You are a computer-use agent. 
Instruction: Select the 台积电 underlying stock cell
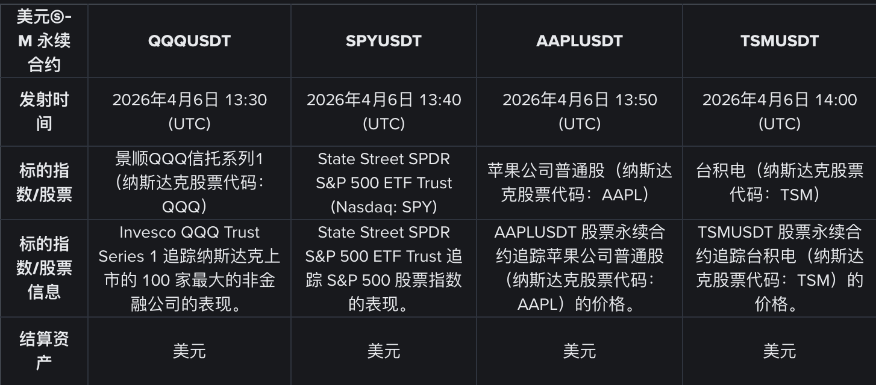pyautogui.click(x=779, y=183)
